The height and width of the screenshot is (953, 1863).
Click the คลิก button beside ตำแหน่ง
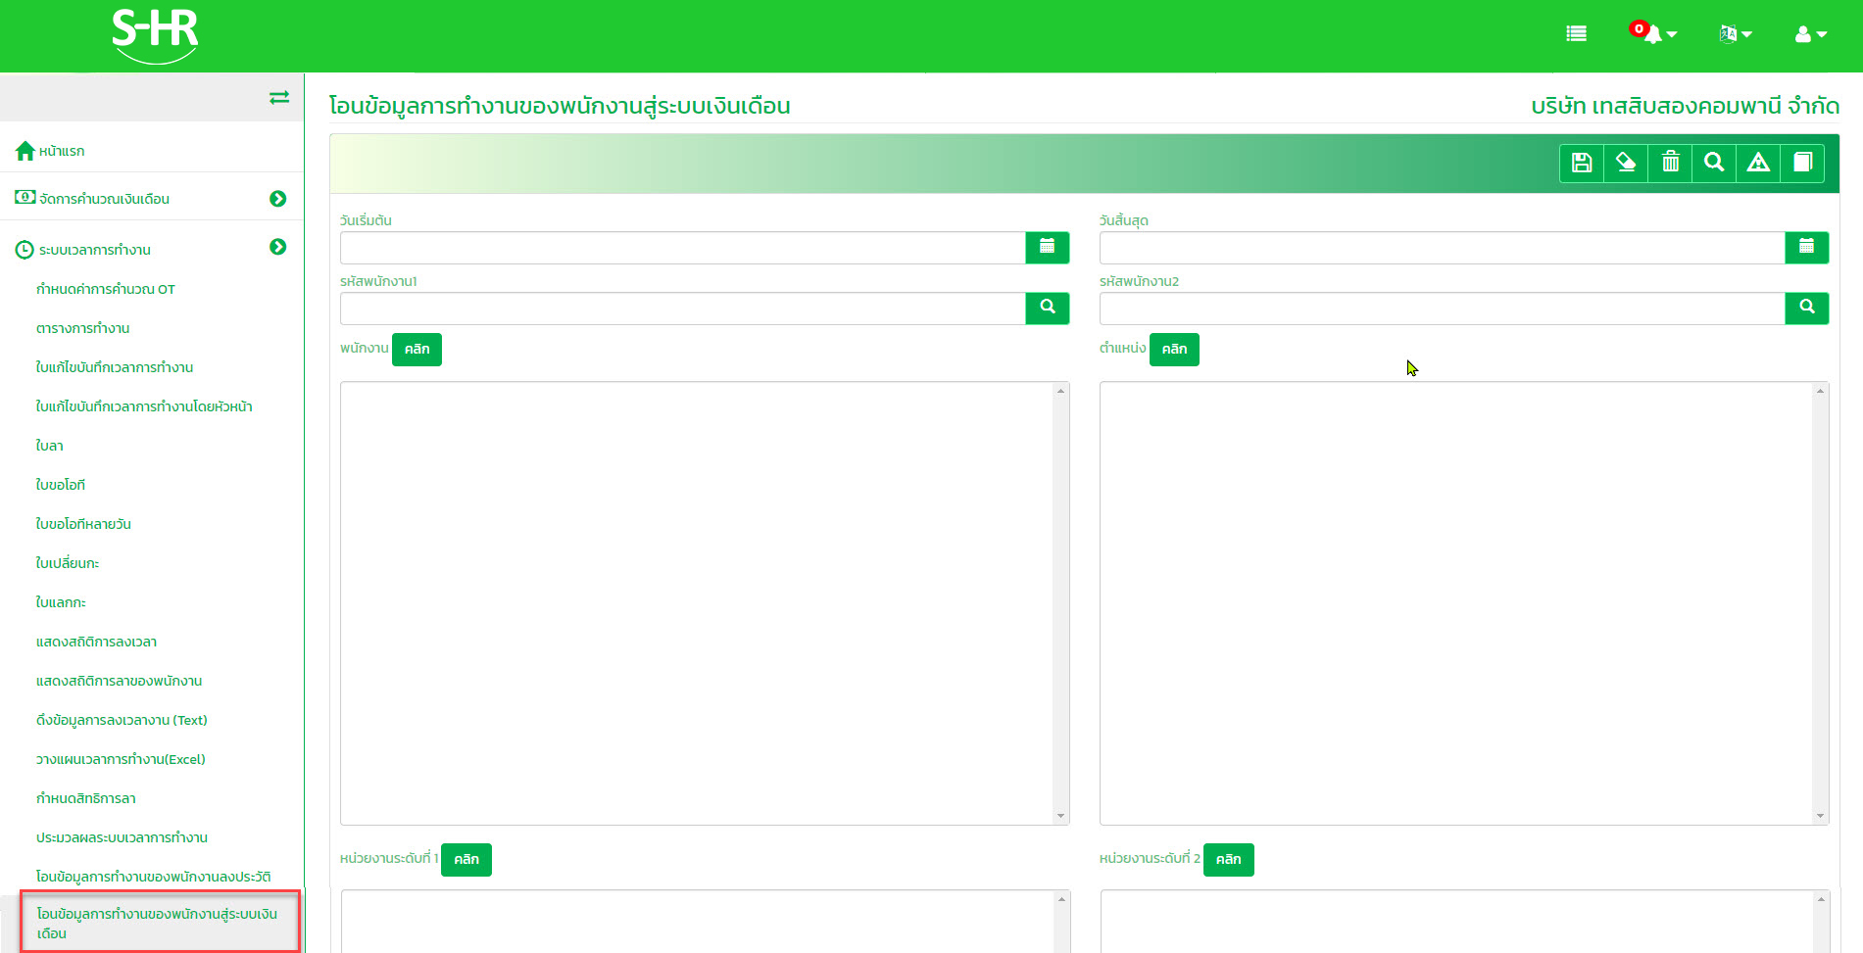tap(1174, 349)
